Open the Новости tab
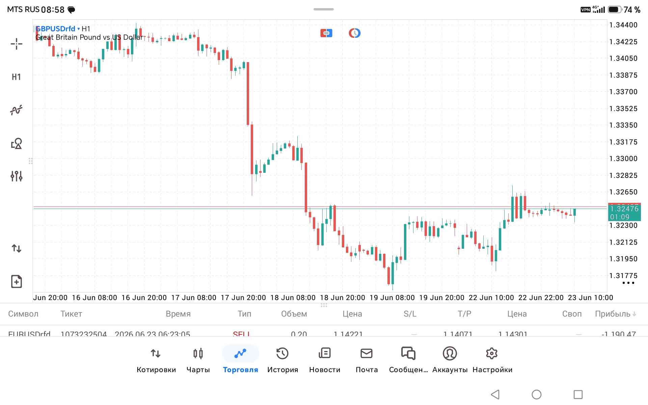This screenshot has height=405, width=648. tap(325, 360)
